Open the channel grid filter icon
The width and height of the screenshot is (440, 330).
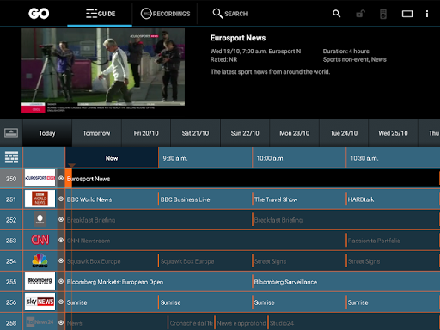click(x=11, y=157)
